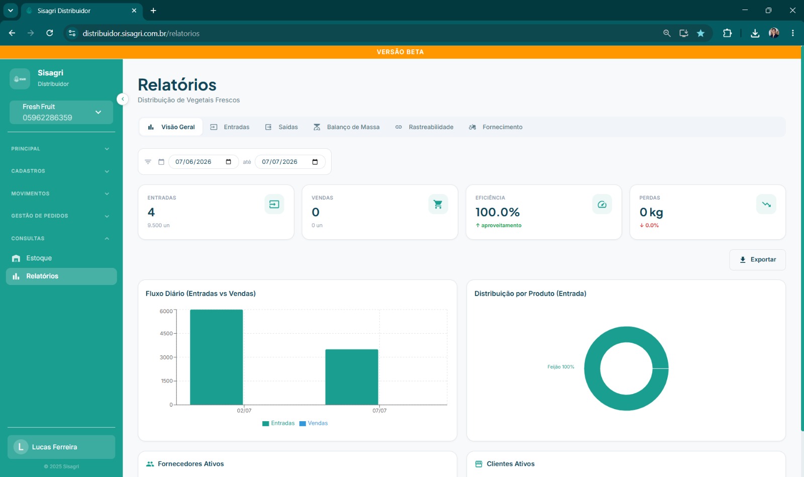The image size is (804, 477).
Task: Close the Sisagri Distribuidor tab
Action: 134,11
